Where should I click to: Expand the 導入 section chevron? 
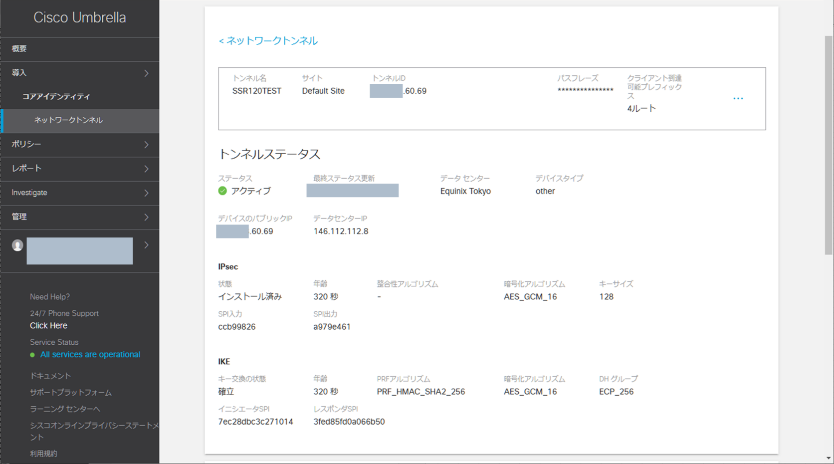pyautogui.click(x=146, y=73)
